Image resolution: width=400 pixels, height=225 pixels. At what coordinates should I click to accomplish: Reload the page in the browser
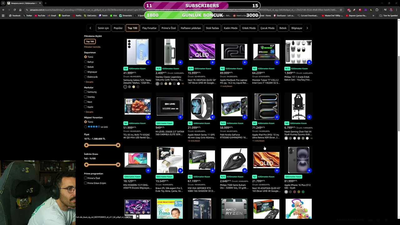pyautogui.click(x=14, y=10)
